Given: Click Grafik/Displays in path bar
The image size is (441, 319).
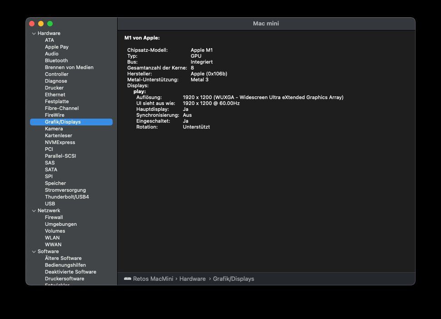Looking at the screenshot, I should [233, 279].
